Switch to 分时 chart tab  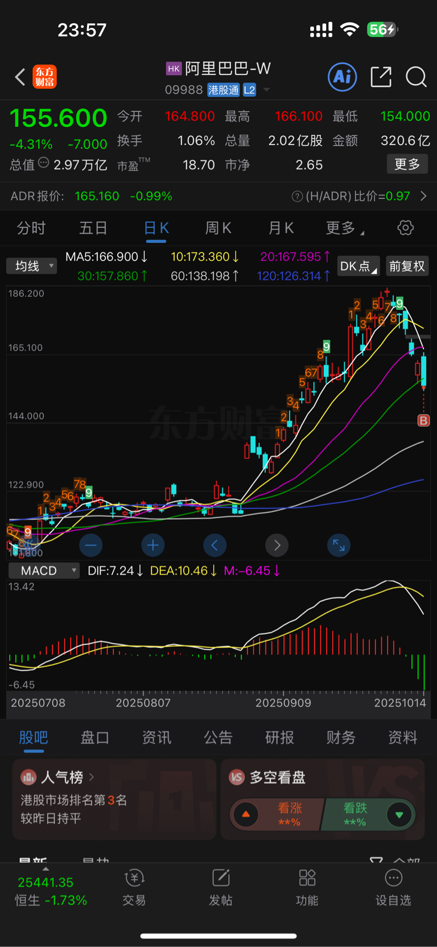31,228
